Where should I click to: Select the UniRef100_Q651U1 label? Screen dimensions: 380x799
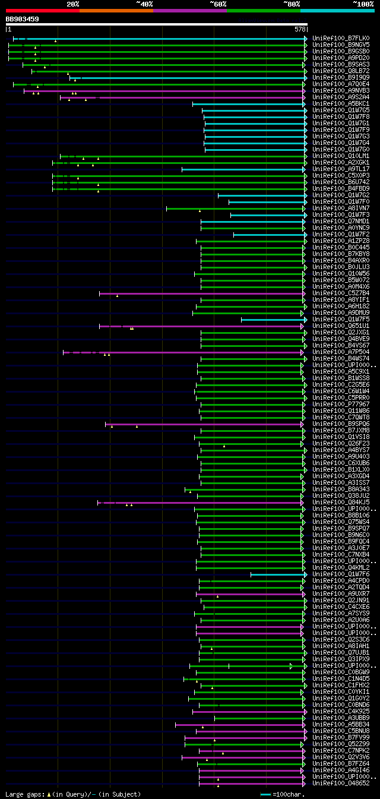[x=341, y=326]
